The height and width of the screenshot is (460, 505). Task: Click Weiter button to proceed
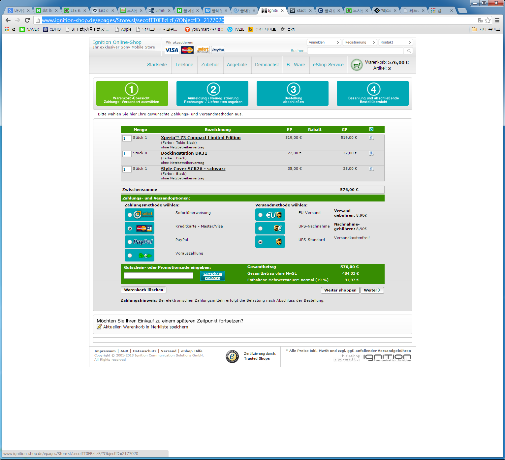(x=372, y=290)
